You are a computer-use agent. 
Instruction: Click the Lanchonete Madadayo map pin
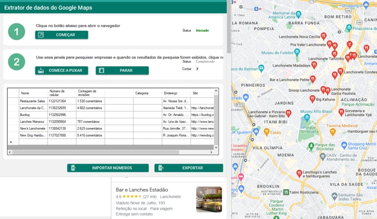coord(314,65)
